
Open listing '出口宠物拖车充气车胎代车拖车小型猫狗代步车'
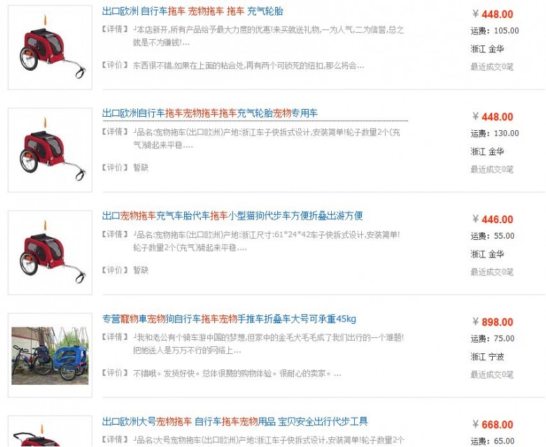point(232,215)
